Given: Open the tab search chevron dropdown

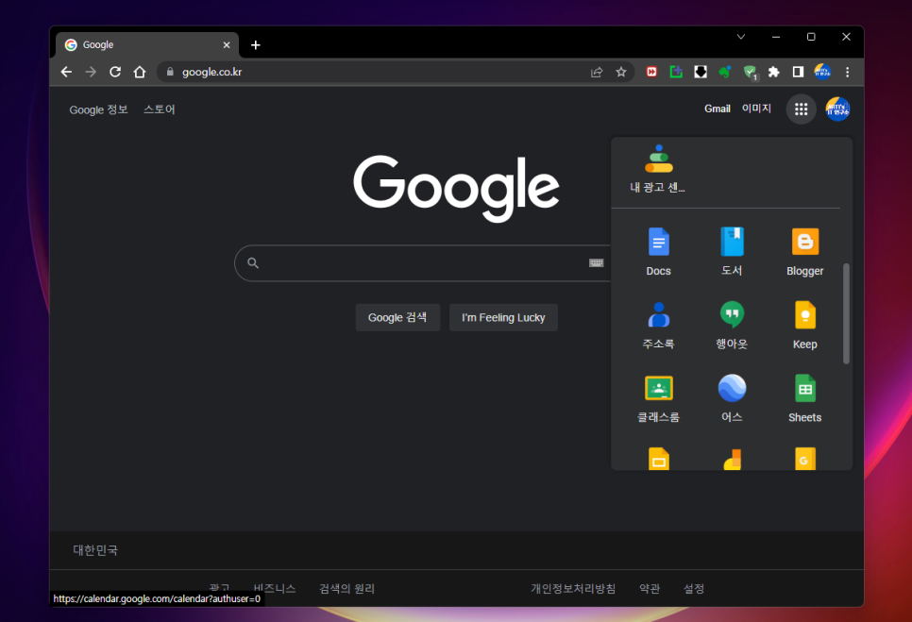Looking at the screenshot, I should [741, 37].
